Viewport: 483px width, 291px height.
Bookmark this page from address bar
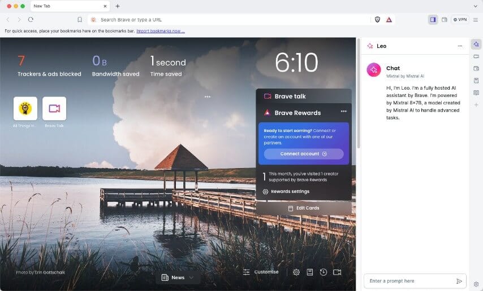pyautogui.click(x=80, y=20)
